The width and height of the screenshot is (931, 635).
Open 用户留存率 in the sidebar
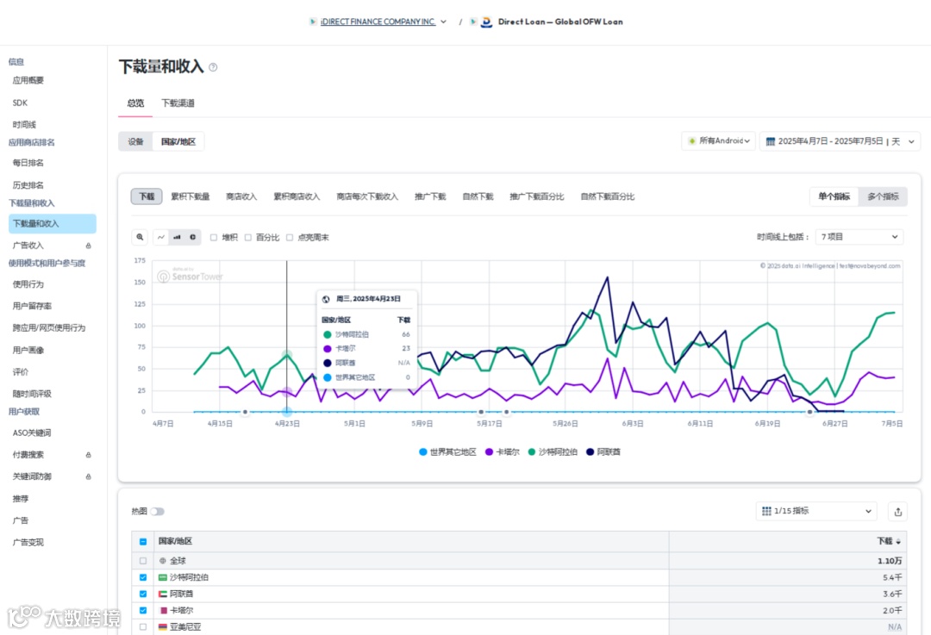32,306
